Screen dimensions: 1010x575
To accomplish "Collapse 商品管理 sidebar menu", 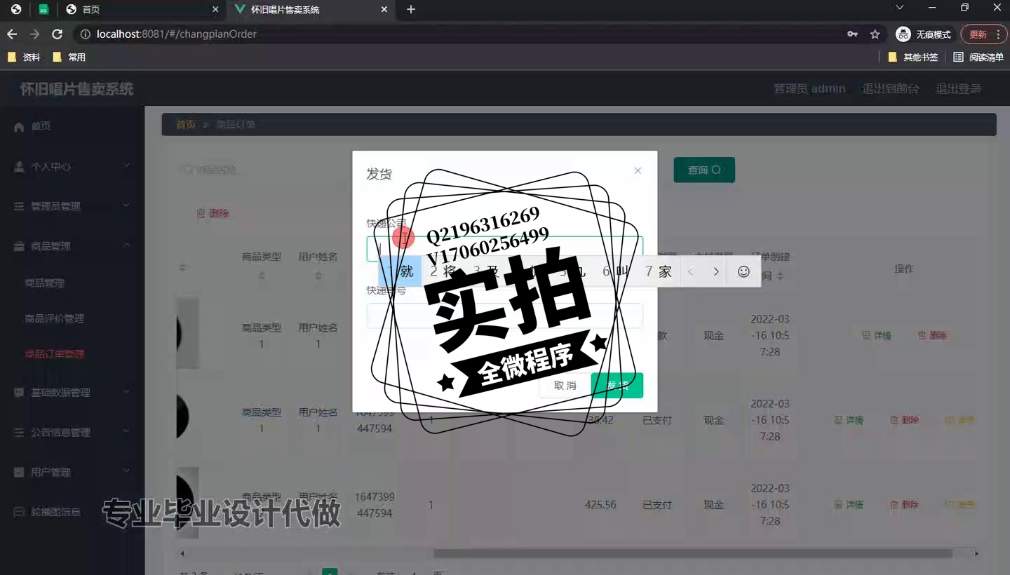I will click(x=72, y=246).
